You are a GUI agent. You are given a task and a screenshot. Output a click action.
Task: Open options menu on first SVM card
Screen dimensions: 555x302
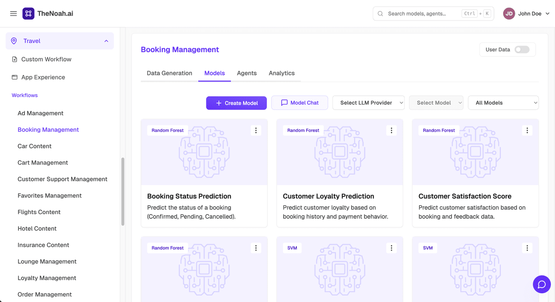click(x=391, y=248)
